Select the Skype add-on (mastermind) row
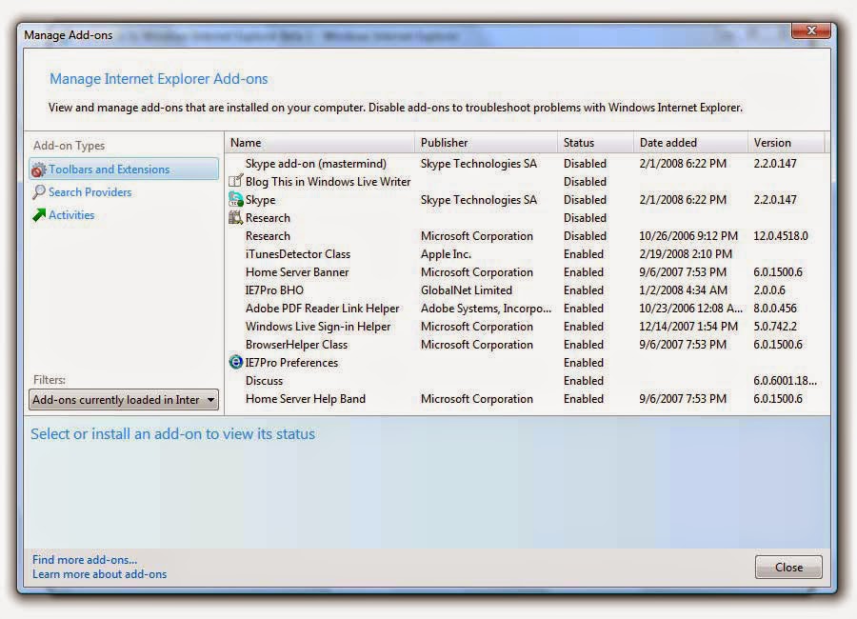The width and height of the screenshot is (857, 619). coord(525,164)
